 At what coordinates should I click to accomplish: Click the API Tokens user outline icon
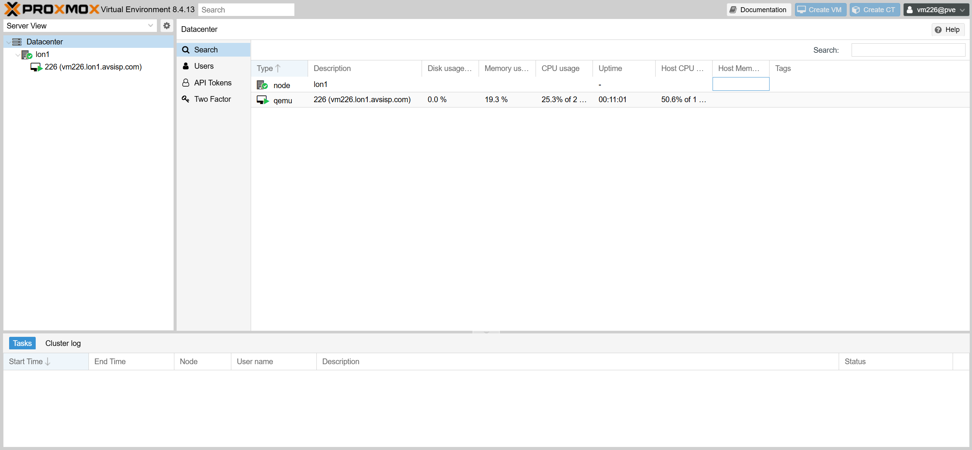coord(186,83)
